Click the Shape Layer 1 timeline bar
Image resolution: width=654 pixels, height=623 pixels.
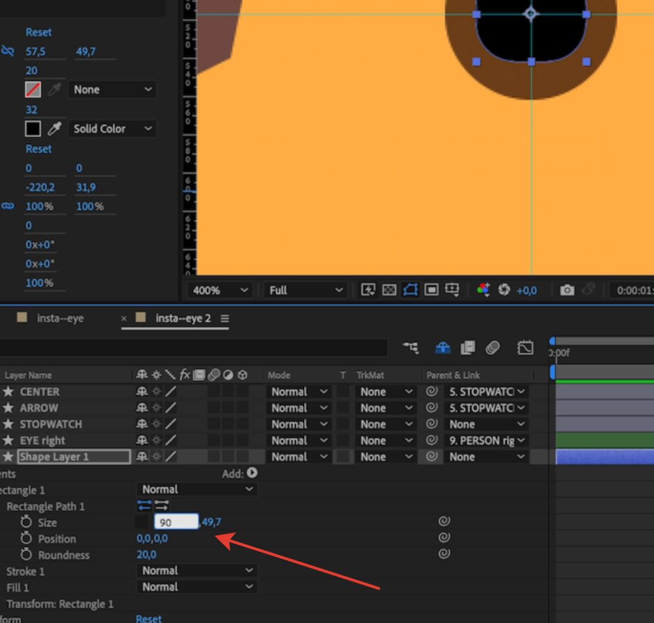(x=604, y=456)
